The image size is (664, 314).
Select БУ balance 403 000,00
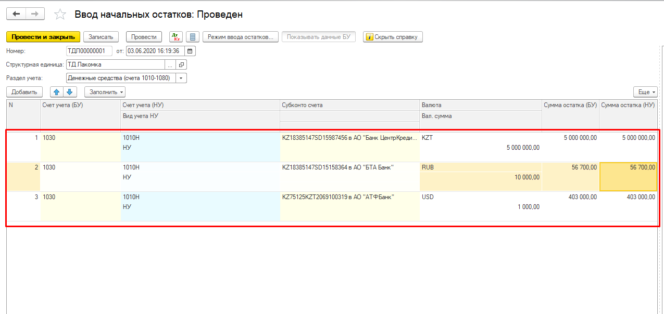(x=570, y=206)
